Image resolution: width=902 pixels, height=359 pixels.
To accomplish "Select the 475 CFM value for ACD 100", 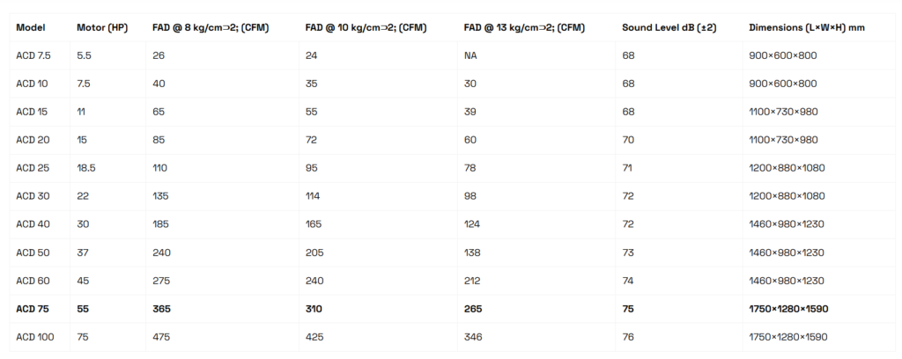I will [161, 337].
